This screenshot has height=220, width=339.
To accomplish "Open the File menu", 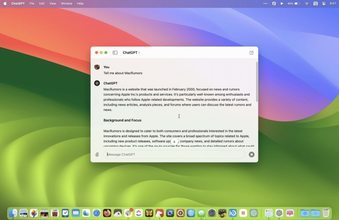I will click(x=32, y=4).
